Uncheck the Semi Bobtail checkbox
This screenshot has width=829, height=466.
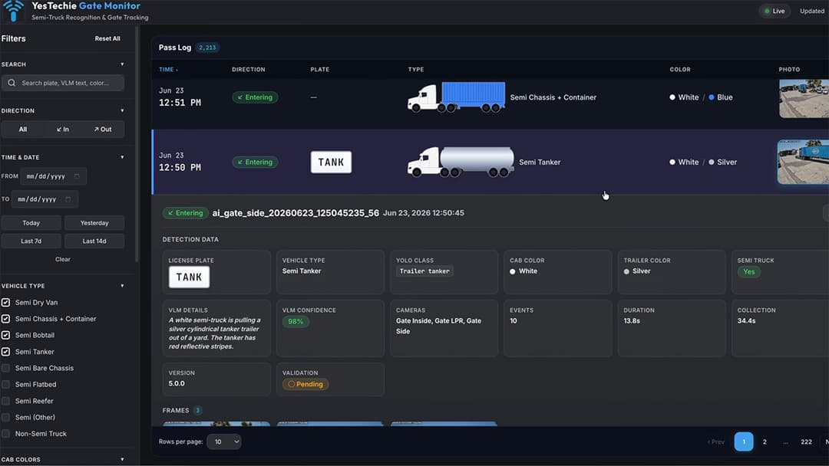[x=6, y=335]
